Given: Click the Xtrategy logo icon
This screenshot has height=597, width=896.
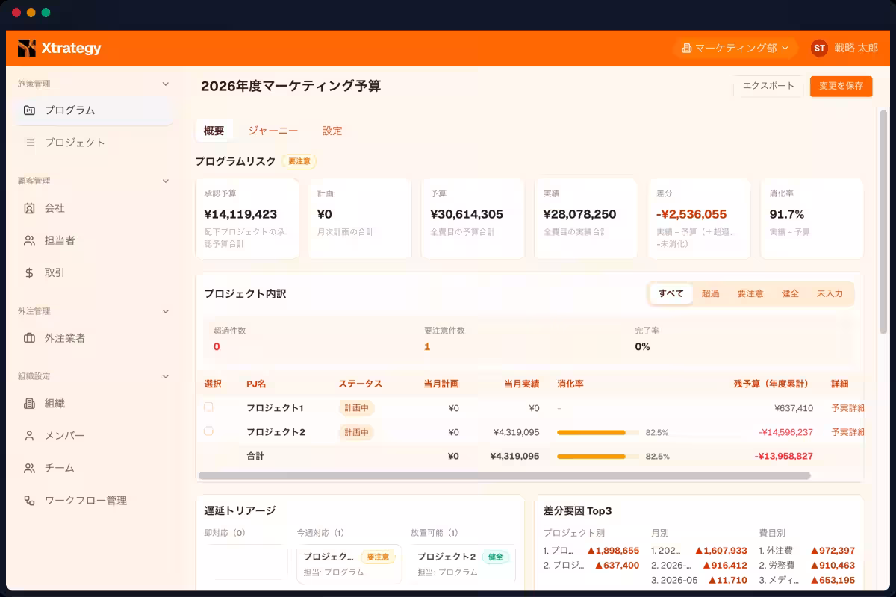Looking at the screenshot, I should click(x=27, y=49).
